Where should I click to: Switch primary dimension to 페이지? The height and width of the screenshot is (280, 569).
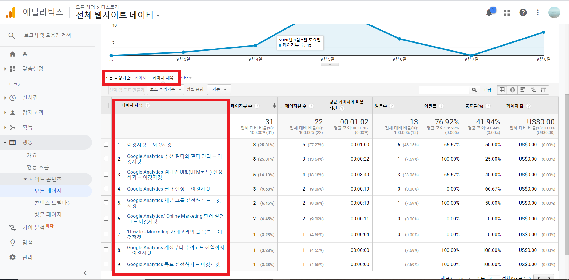click(x=140, y=78)
